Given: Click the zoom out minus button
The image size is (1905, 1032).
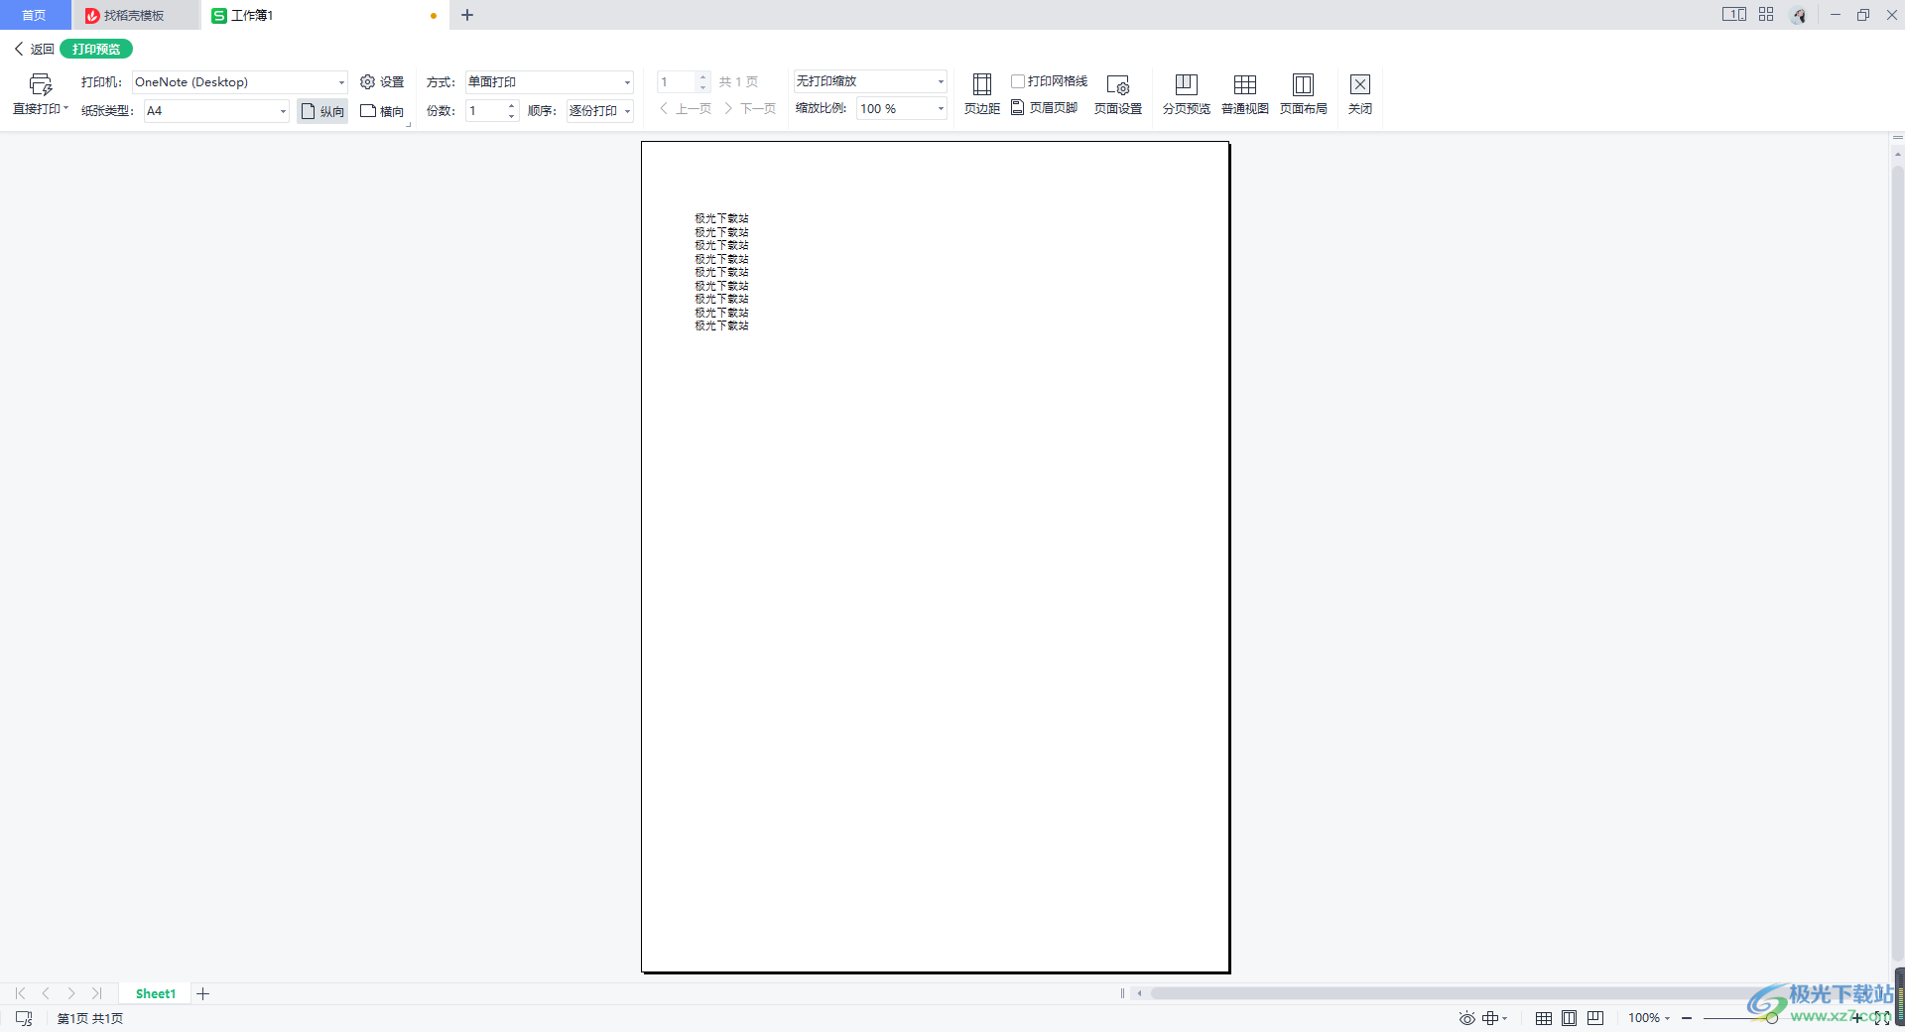Looking at the screenshot, I should click(x=1687, y=1018).
